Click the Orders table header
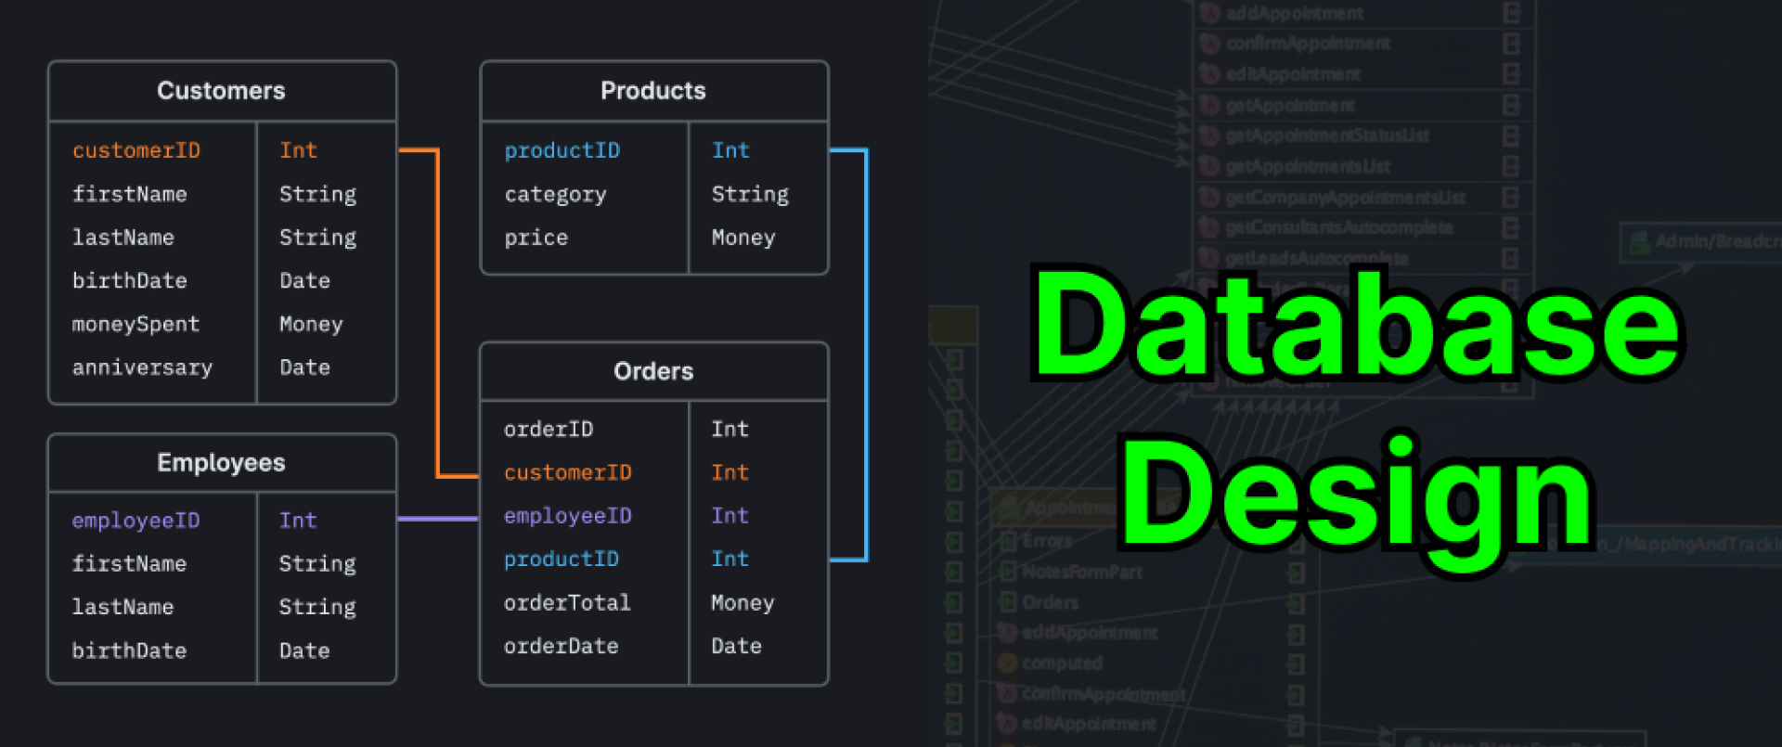 tap(652, 371)
